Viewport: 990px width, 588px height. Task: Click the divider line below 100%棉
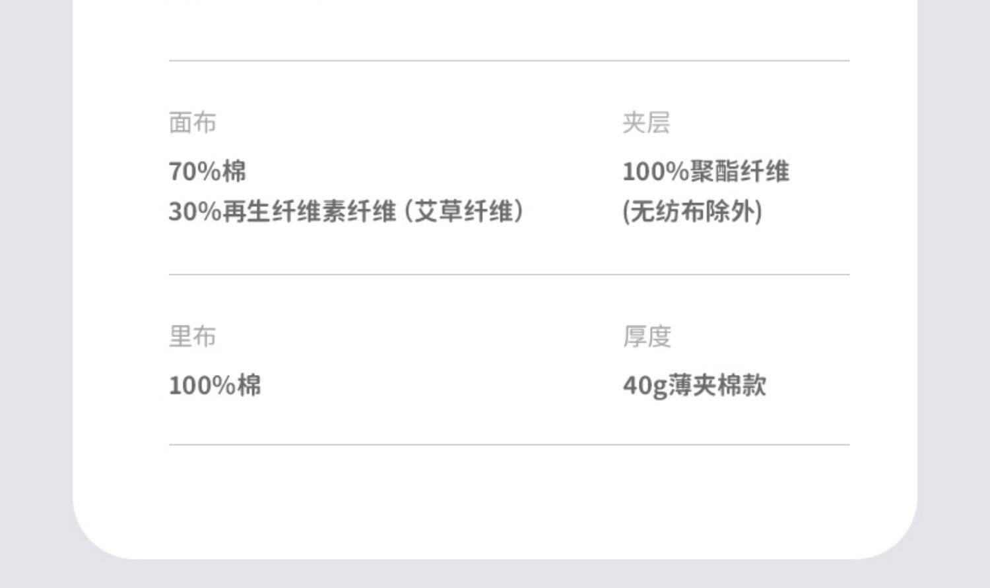(508, 444)
